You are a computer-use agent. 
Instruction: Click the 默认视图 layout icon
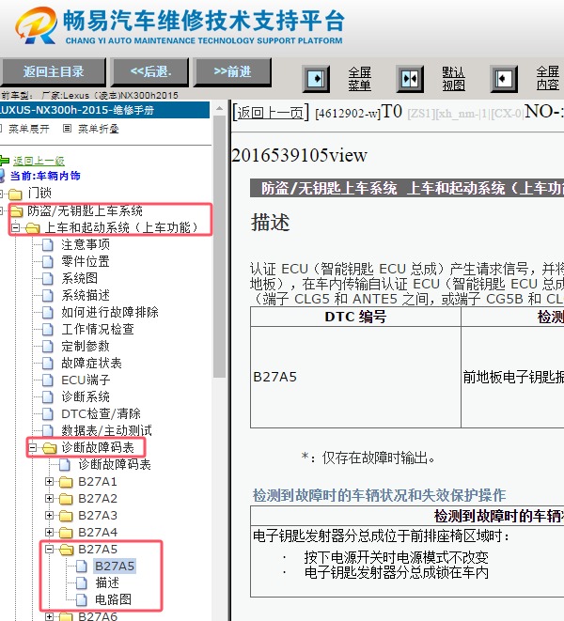pos(410,79)
